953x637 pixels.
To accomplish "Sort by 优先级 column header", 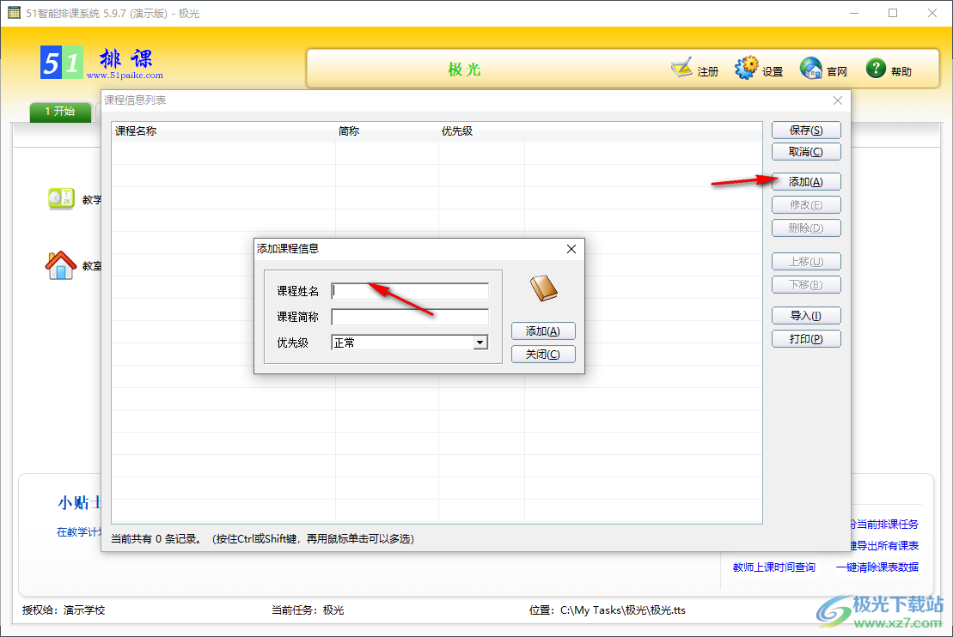I will tap(481, 131).
